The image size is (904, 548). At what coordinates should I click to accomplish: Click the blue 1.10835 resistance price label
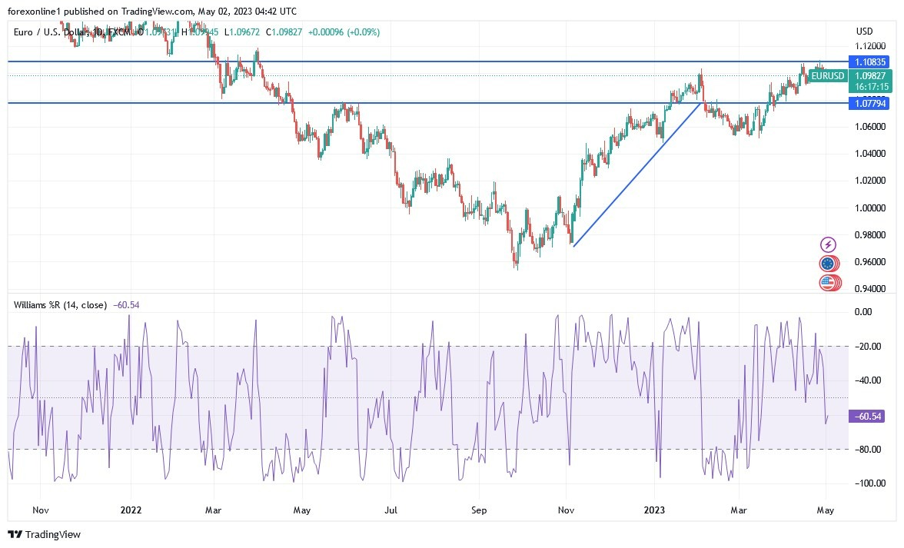click(x=869, y=62)
